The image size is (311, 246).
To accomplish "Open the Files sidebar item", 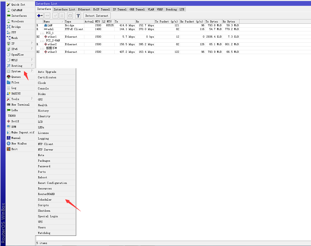I will (20, 82).
